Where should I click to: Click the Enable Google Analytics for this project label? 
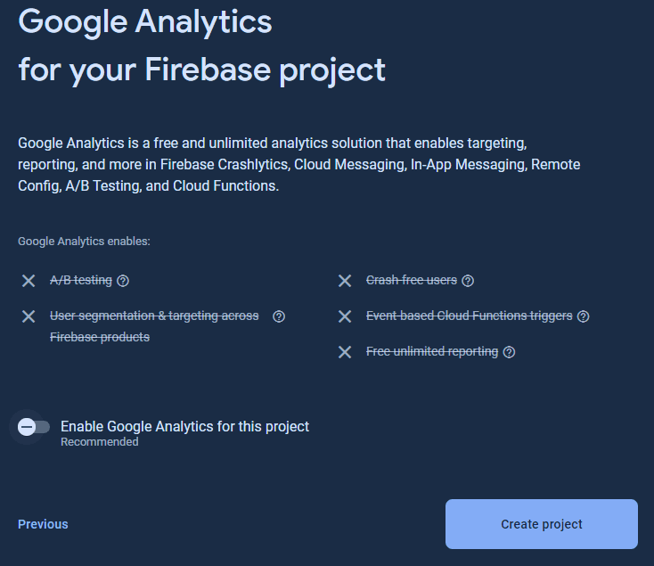[184, 427]
